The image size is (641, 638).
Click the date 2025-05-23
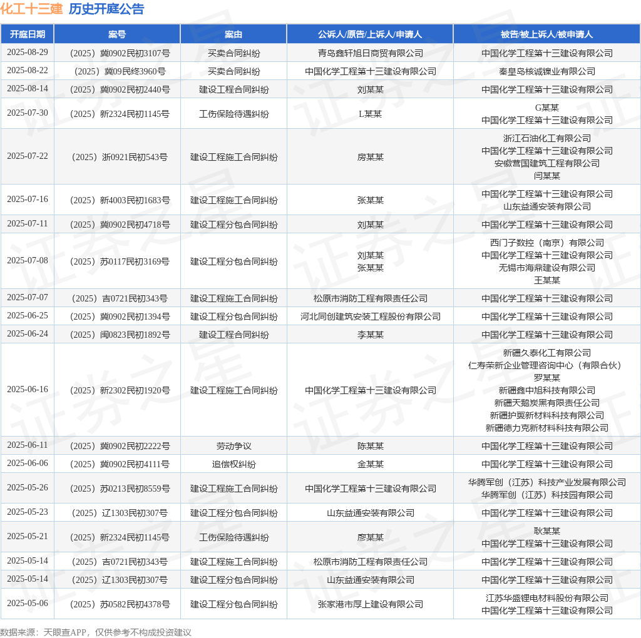28,512
